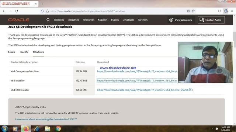Open the Windows Start button
The height and width of the screenshot is (132, 236).
click(x=4, y=129)
